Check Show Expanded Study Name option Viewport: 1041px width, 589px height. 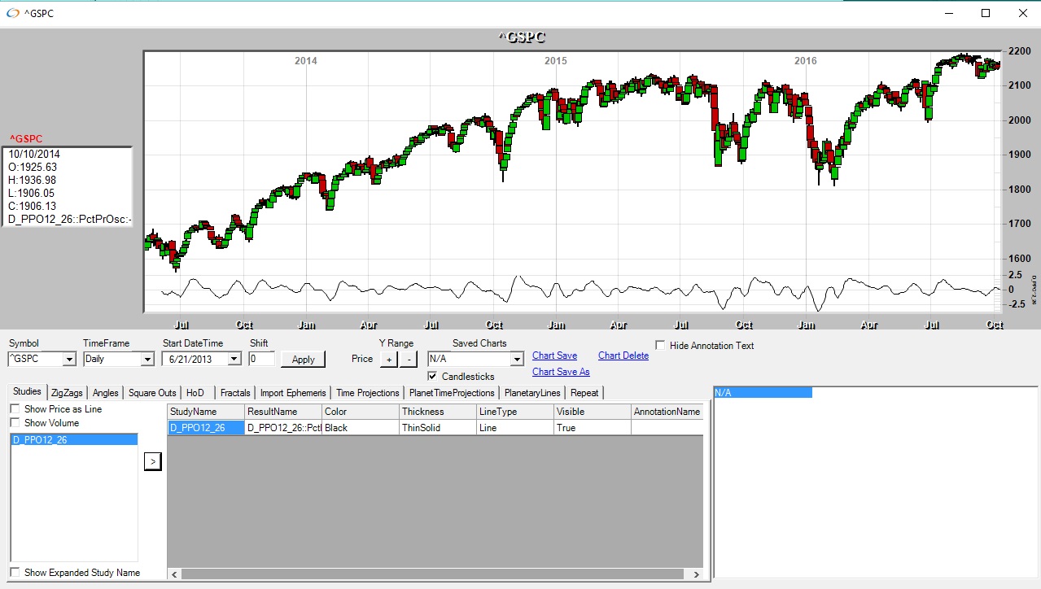(x=15, y=573)
